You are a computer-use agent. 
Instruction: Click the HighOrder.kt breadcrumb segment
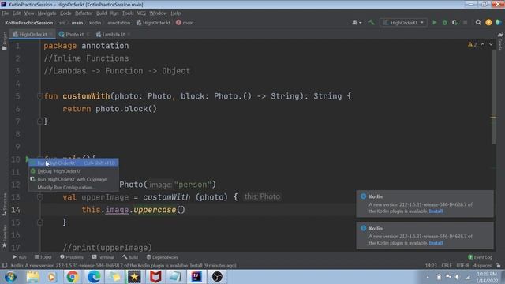click(x=154, y=23)
